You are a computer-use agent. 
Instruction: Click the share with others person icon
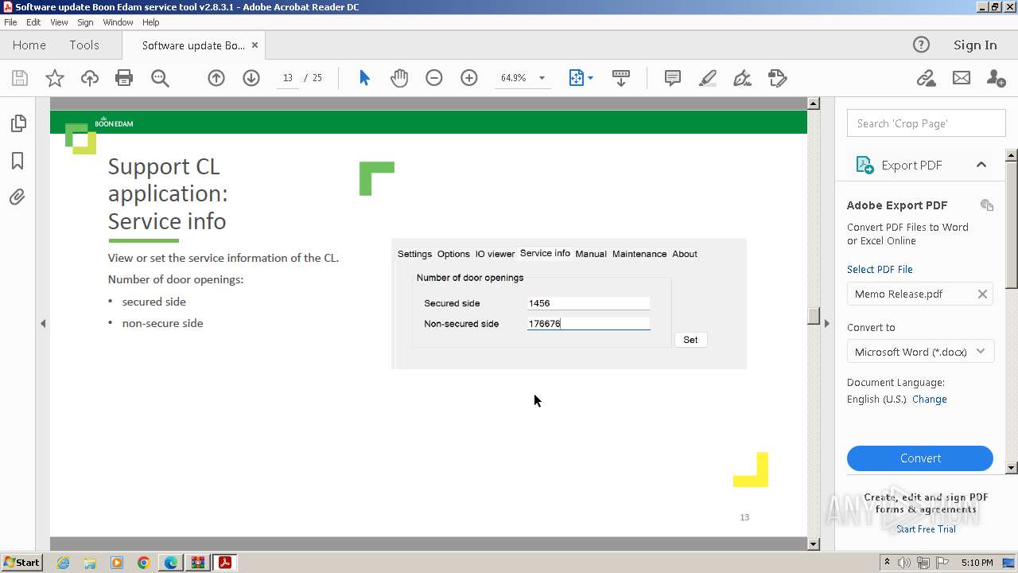(x=995, y=78)
